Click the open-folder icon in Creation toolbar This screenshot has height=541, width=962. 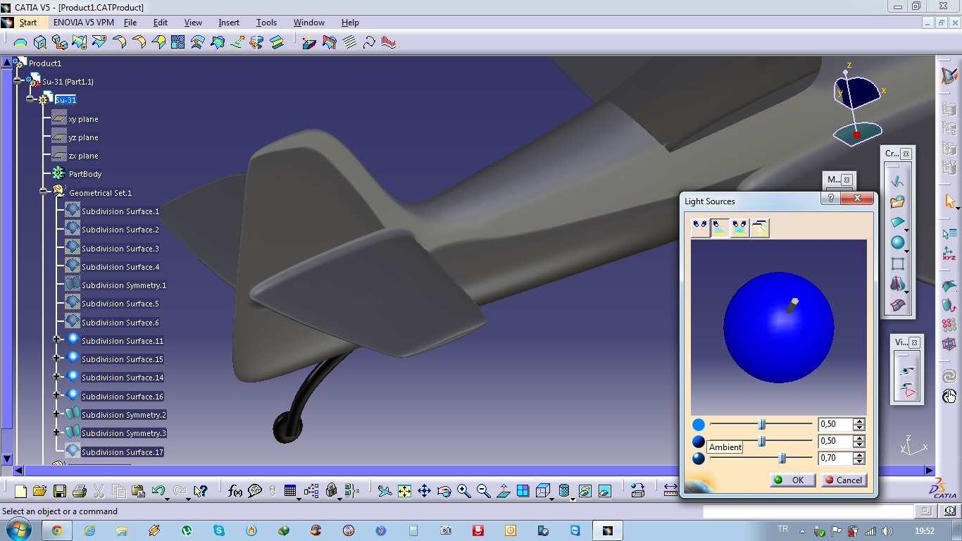click(897, 202)
